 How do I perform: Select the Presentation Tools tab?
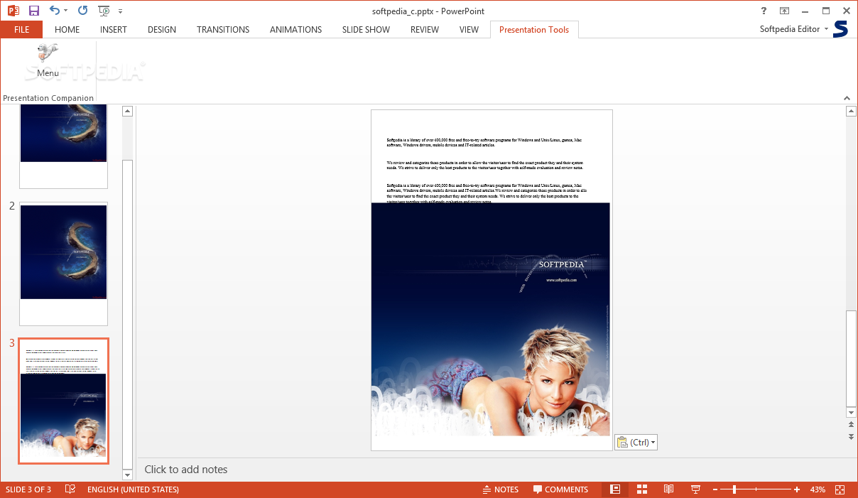coord(534,29)
